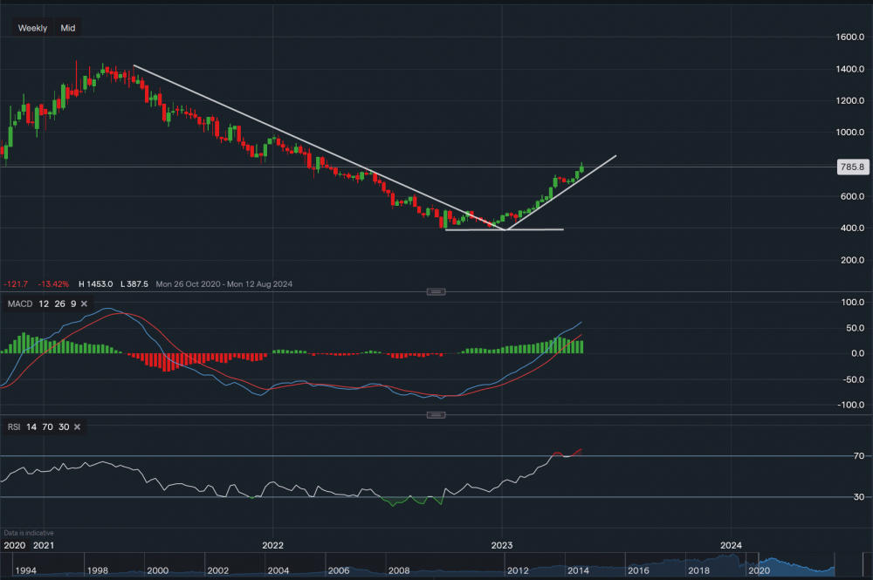Viewport: 873px width, 580px height.
Task: Click the RSI indicator label
Action: 13,426
